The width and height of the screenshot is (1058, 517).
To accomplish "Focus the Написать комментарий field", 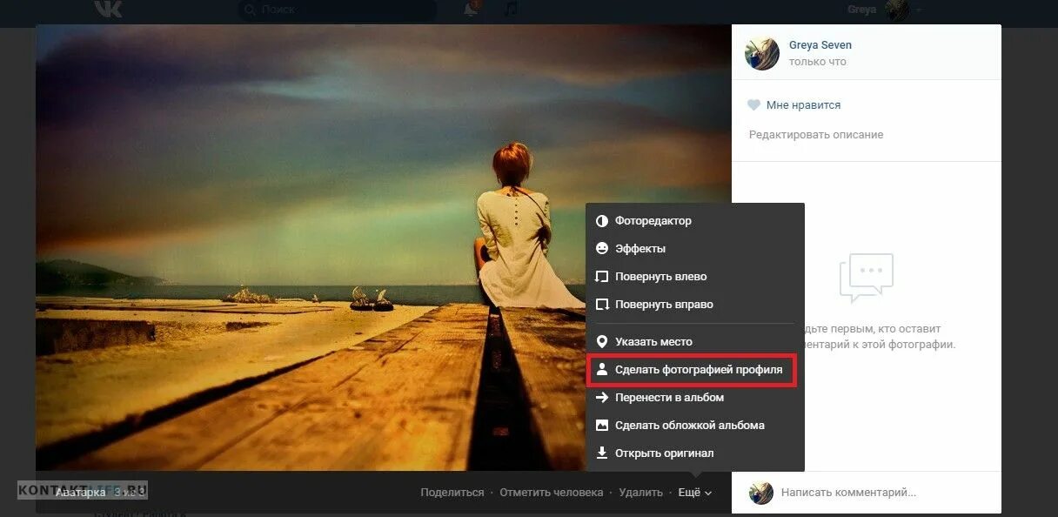I will coord(886,493).
